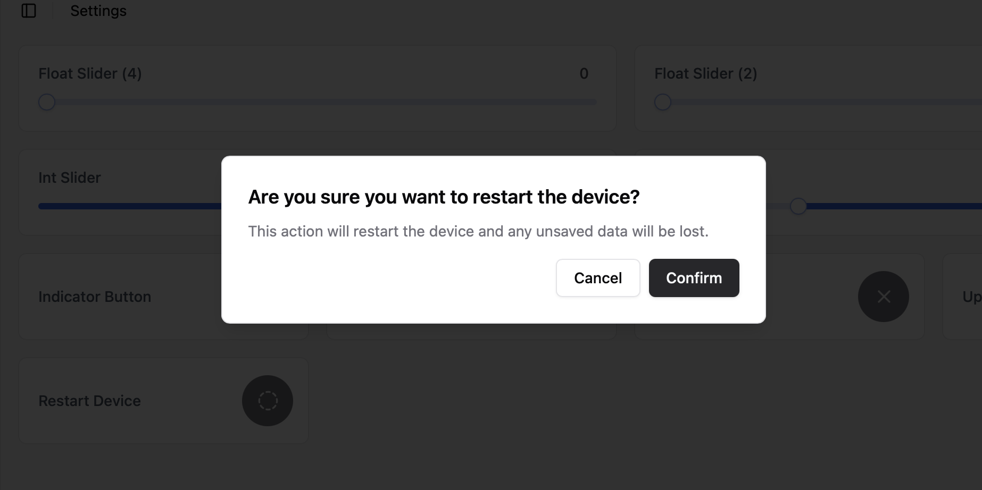Click the Int Slider label
Viewport: 982px width, 490px height.
point(69,178)
